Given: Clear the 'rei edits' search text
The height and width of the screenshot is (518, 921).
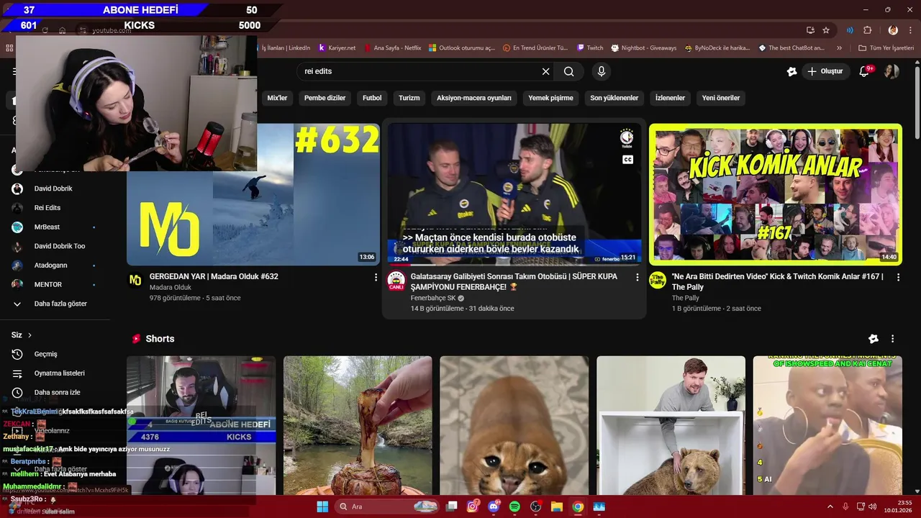Looking at the screenshot, I should pos(545,71).
